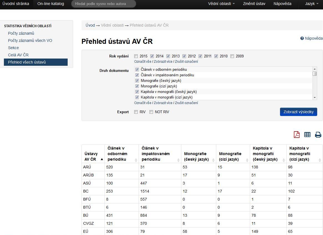323x235 pixels.
Task: Toggle Článek v impaktovaném periodiku checkbox
Action: [x=137, y=75]
